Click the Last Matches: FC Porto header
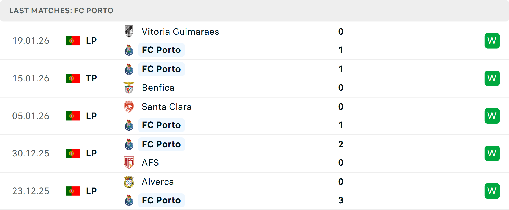 61,11
